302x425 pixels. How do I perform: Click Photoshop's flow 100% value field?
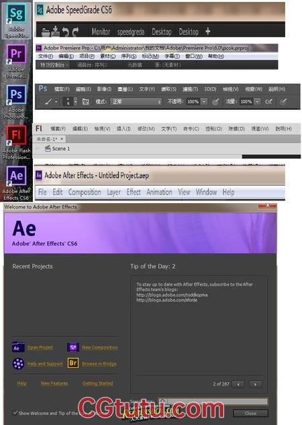(246, 102)
